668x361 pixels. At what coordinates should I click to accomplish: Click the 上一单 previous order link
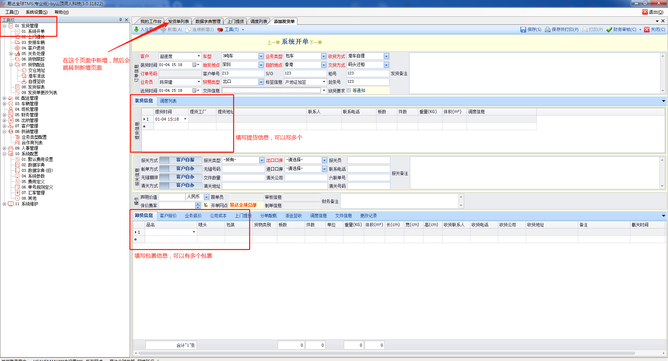[x=273, y=42]
